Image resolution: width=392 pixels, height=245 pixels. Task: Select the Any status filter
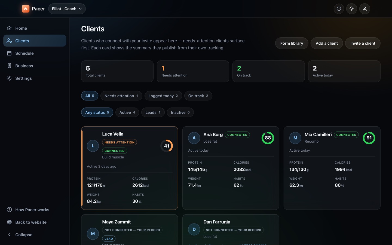[97, 112]
